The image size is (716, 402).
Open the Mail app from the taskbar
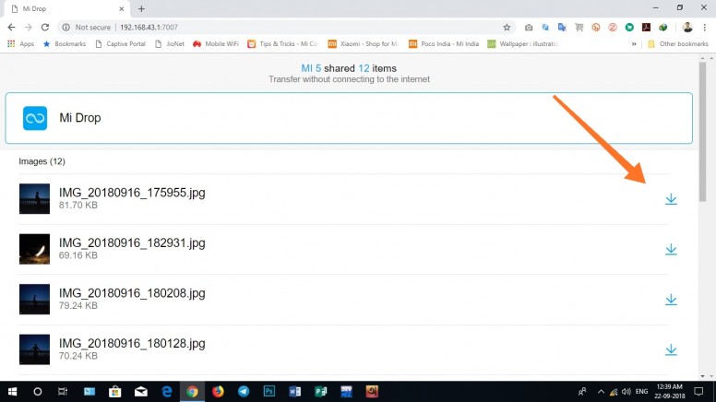(x=140, y=392)
